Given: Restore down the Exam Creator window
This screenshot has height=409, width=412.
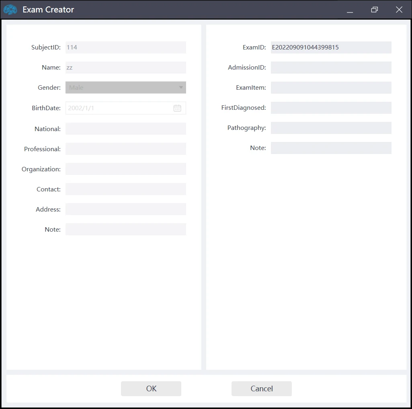Looking at the screenshot, I should click(374, 10).
